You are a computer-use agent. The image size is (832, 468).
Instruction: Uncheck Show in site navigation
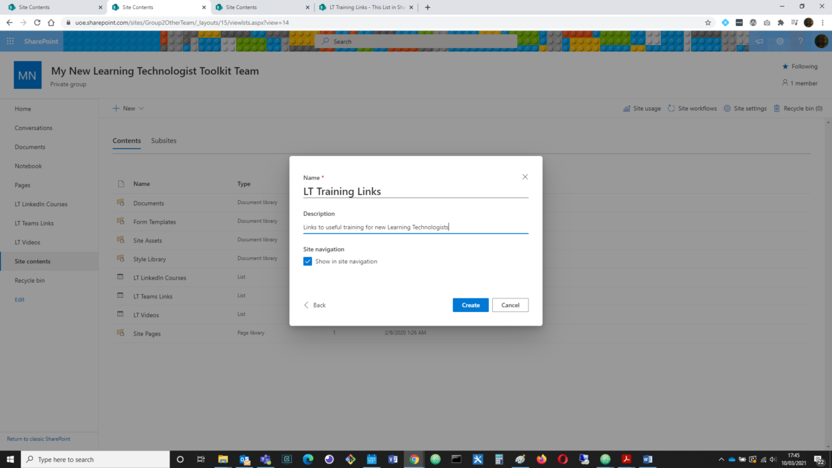click(307, 261)
